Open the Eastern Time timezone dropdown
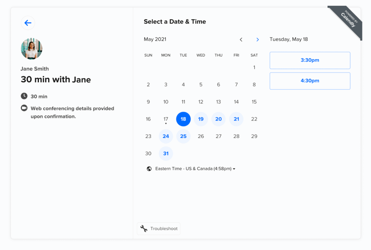 (195, 169)
